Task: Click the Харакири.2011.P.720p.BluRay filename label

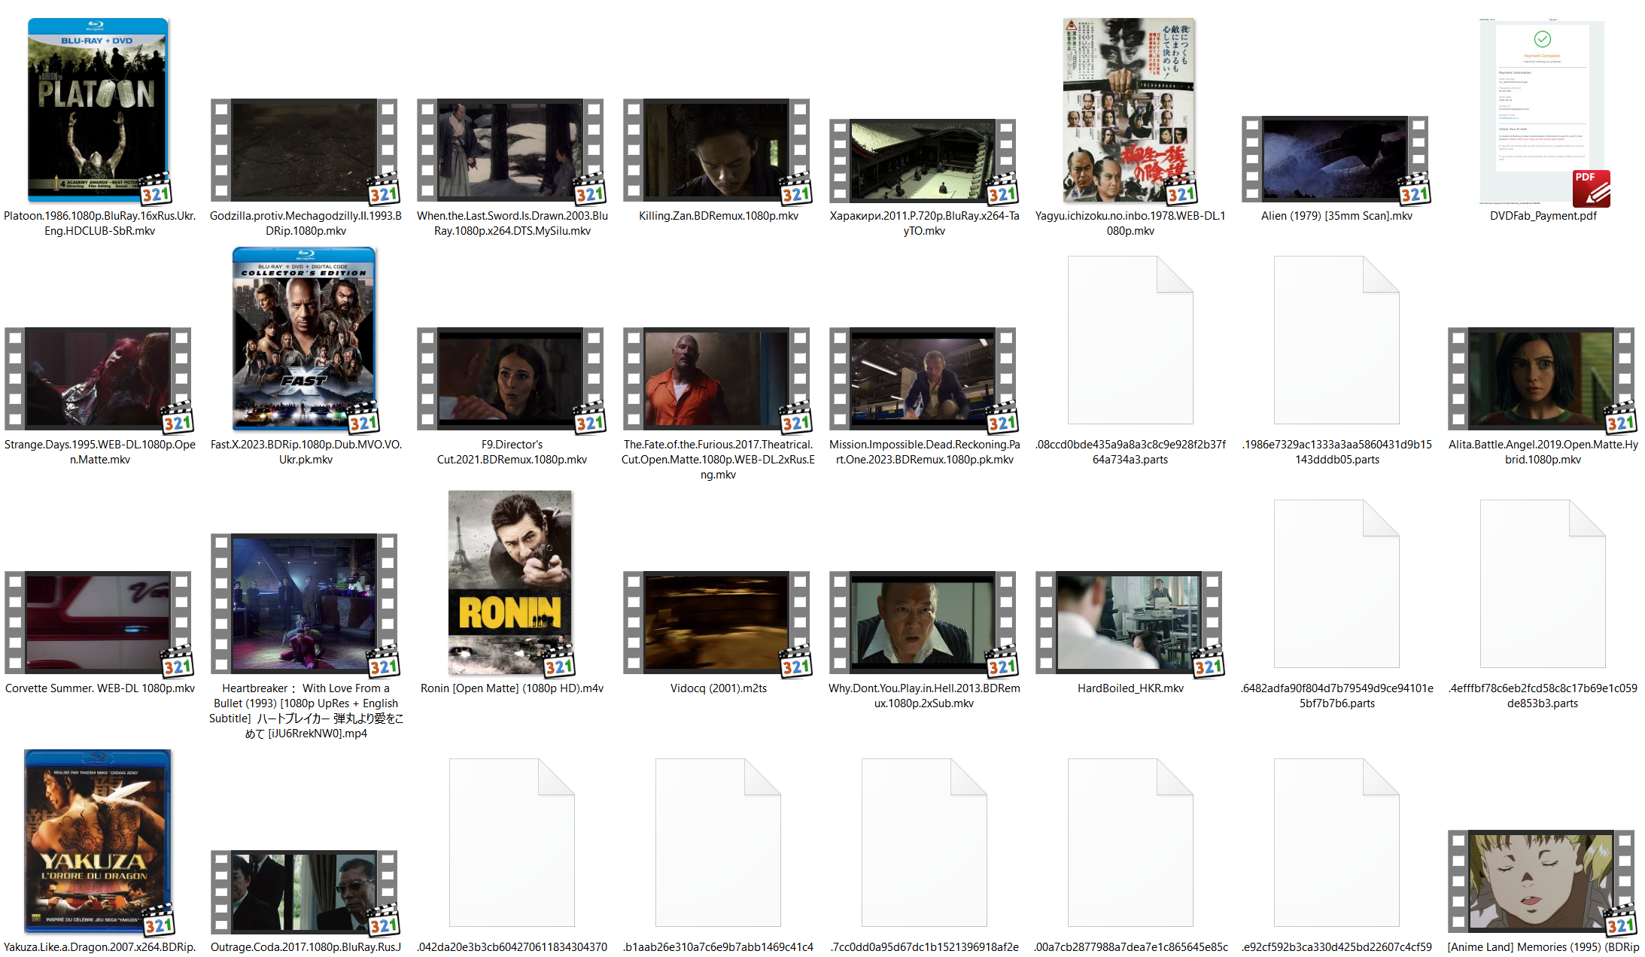Action: tap(925, 223)
